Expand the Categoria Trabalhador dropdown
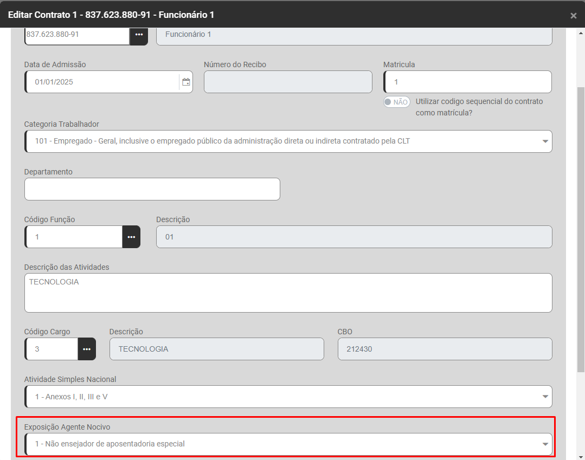The width and height of the screenshot is (585, 460). pyautogui.click(x=545, y=141)
